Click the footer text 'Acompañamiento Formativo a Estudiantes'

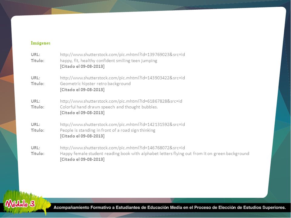(x=97, y=207)
